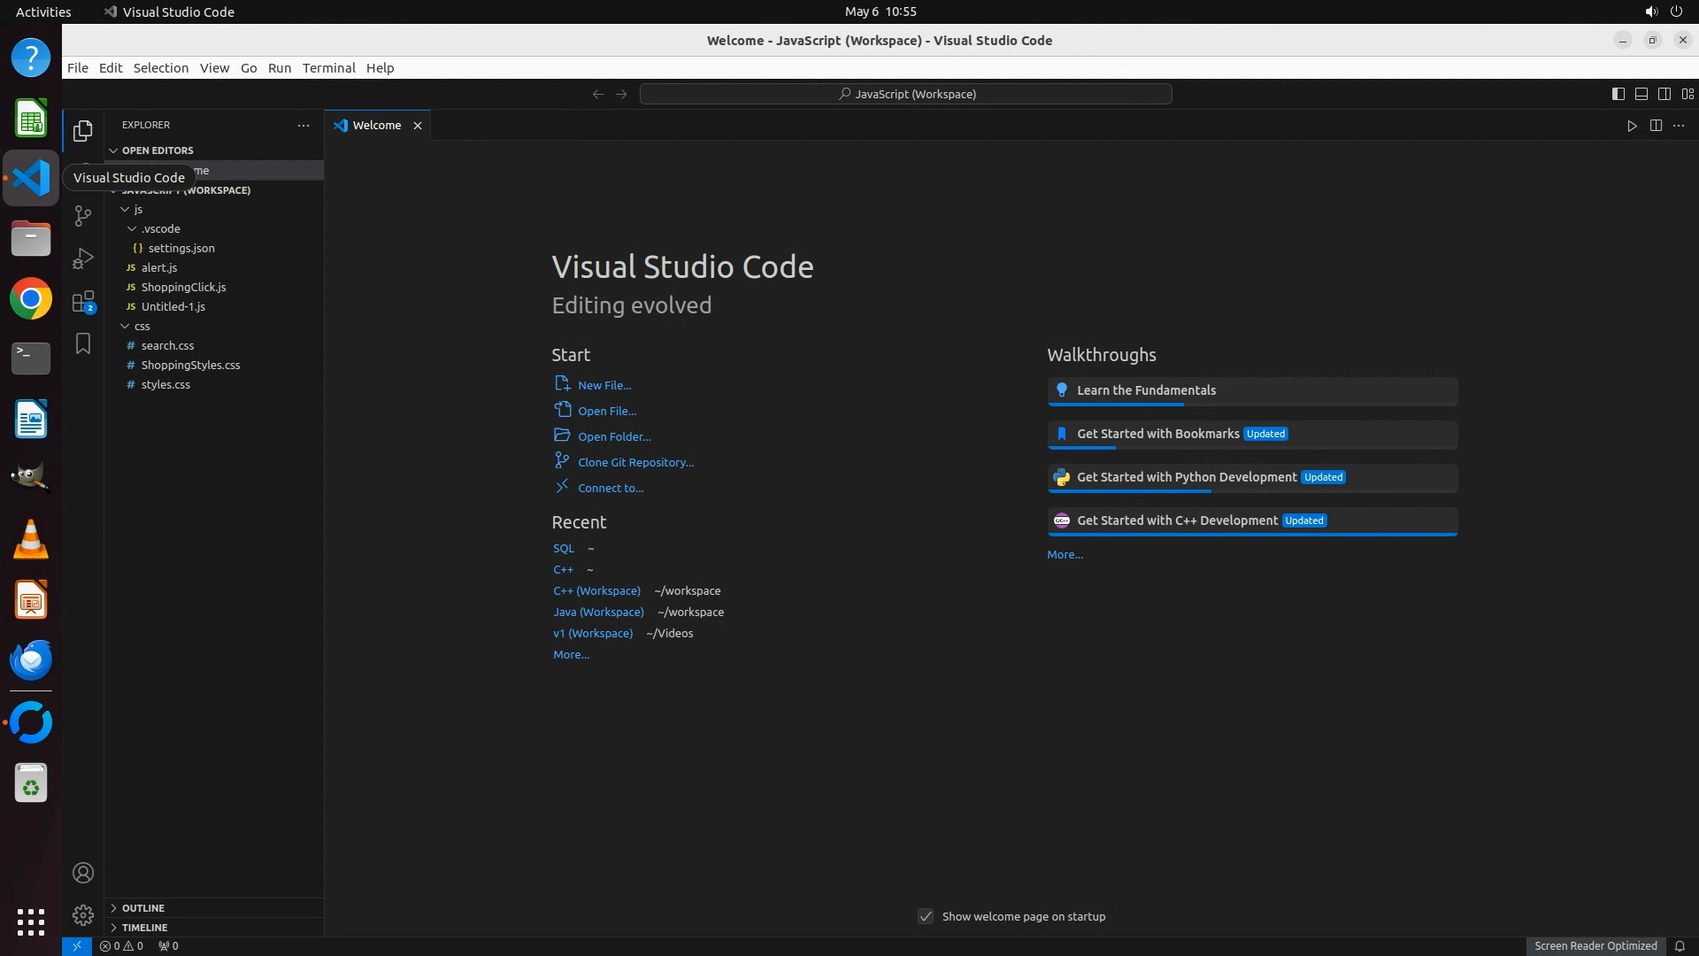Toggle the primary side bar layout button
Screen dimensions: 1699x956
coord(1618,94)
